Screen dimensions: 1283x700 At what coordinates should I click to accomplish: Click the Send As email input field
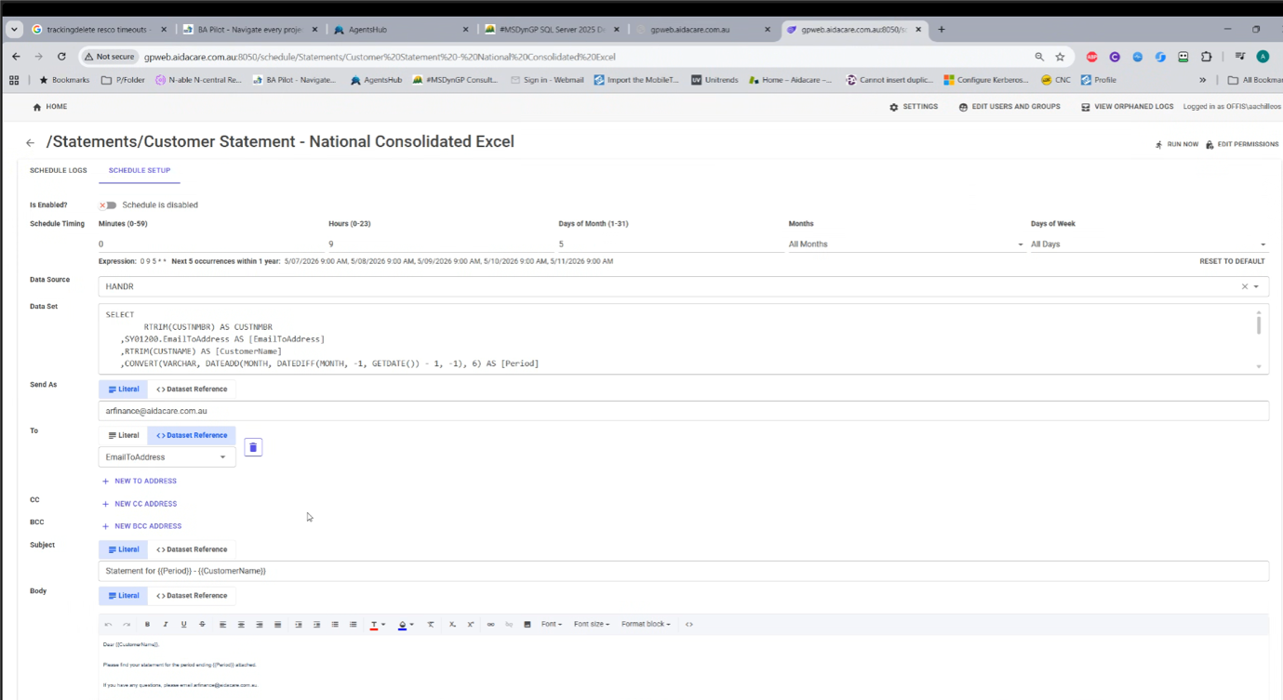[x=684, y=411]
